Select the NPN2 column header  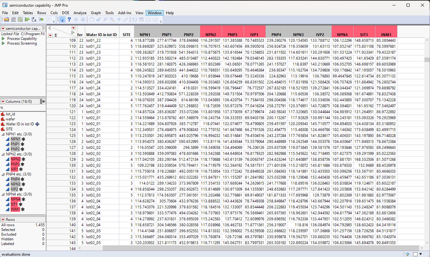[211, 31]
